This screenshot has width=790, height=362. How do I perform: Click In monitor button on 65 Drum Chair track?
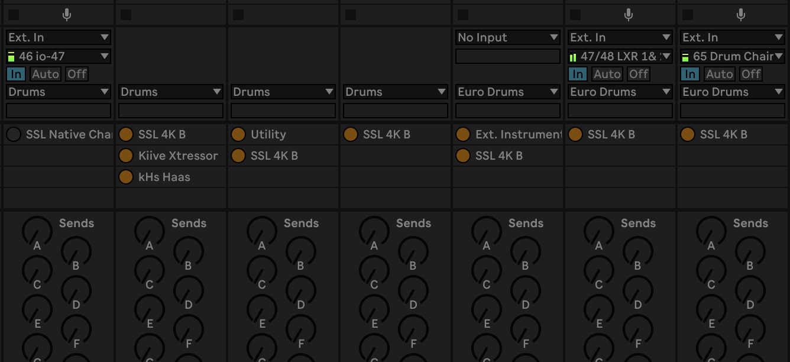690,74
